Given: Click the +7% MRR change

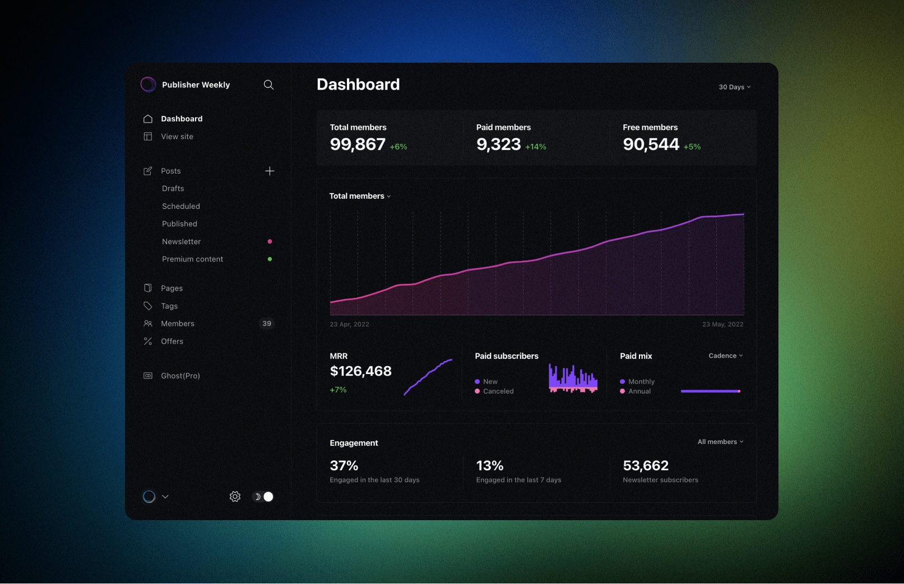Looking at the screenshot, I should pos(338,390).
